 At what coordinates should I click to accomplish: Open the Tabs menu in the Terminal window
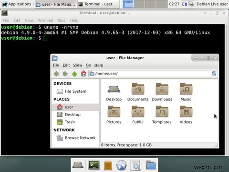point(62,21)
